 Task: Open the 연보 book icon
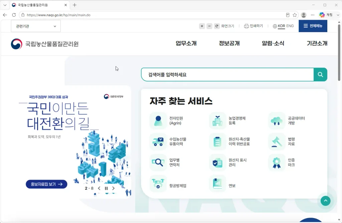(217, 184)
